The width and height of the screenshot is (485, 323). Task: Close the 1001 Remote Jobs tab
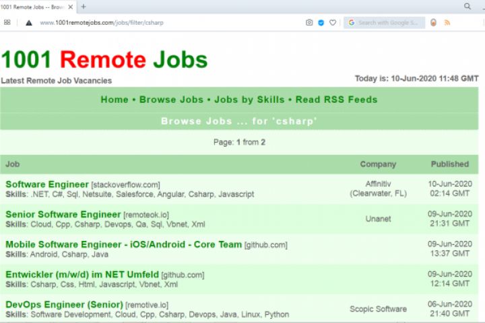point(71,6)
